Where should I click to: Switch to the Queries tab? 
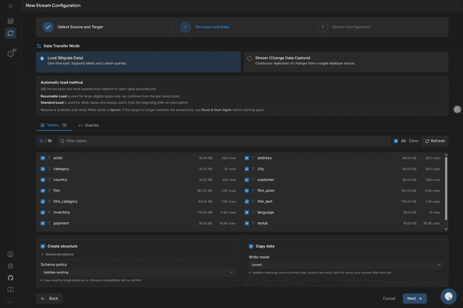click(x=89, y=125)
